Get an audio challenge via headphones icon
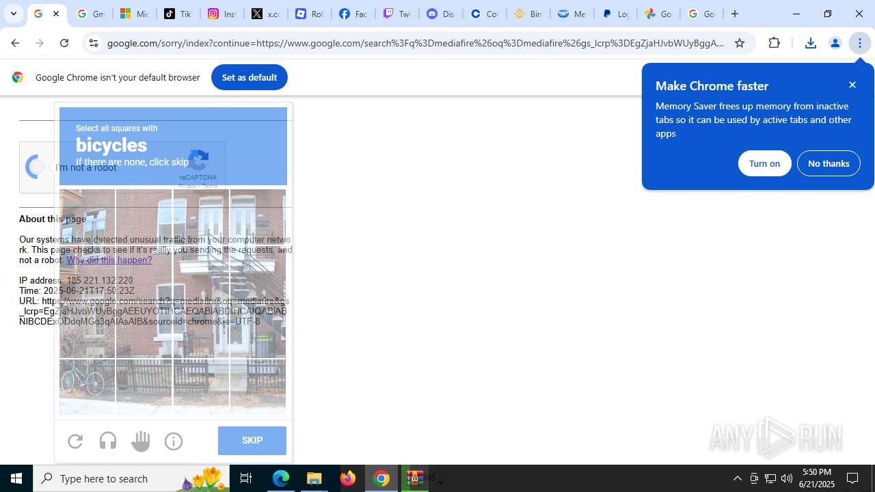 click(x=108, y=441)
